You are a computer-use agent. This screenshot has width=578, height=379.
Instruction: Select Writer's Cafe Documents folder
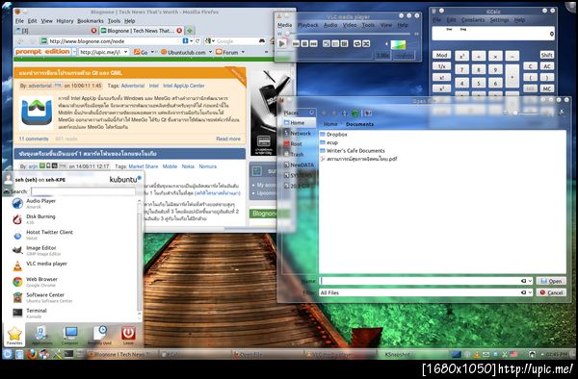(x=353, y=151)
